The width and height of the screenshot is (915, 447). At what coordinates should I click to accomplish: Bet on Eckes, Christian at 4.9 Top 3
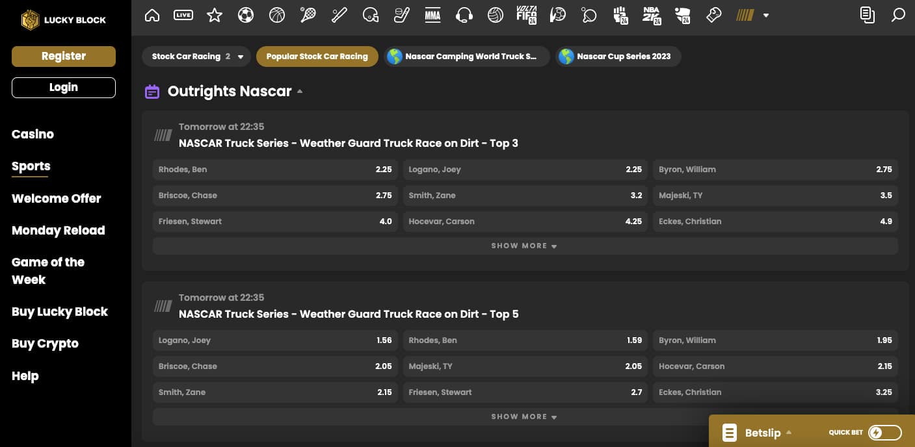(775, 222)
